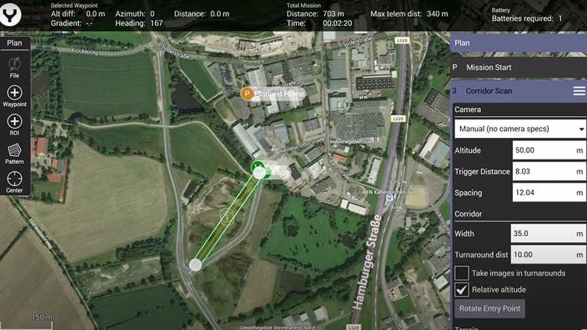
Task: Select the corridor end vertex handle
Action: pyautogui.click(x=195, y=265)
